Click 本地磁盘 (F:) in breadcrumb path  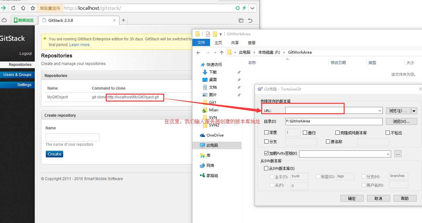tap(269, 52)
